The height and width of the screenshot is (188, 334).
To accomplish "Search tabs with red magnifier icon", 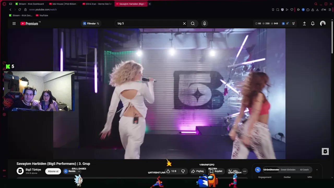I will click(316, 4).
